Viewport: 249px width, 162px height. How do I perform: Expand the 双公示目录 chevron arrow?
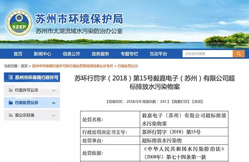54,116
